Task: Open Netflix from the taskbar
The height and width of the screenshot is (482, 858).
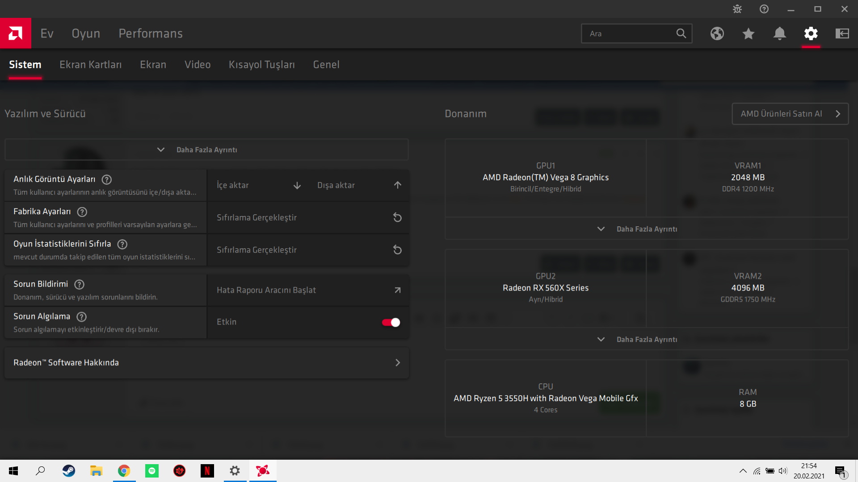Action: 207,471
